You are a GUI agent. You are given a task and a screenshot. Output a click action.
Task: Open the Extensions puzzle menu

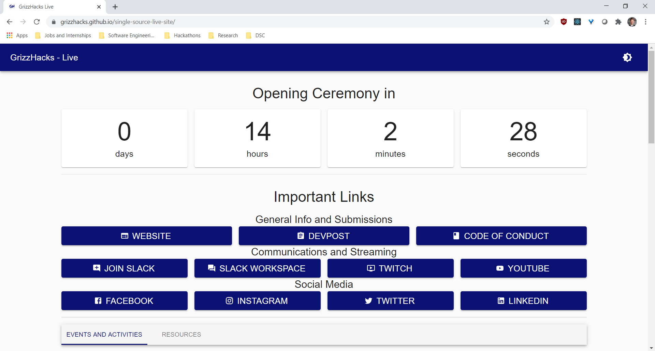(x=618, y=22)
